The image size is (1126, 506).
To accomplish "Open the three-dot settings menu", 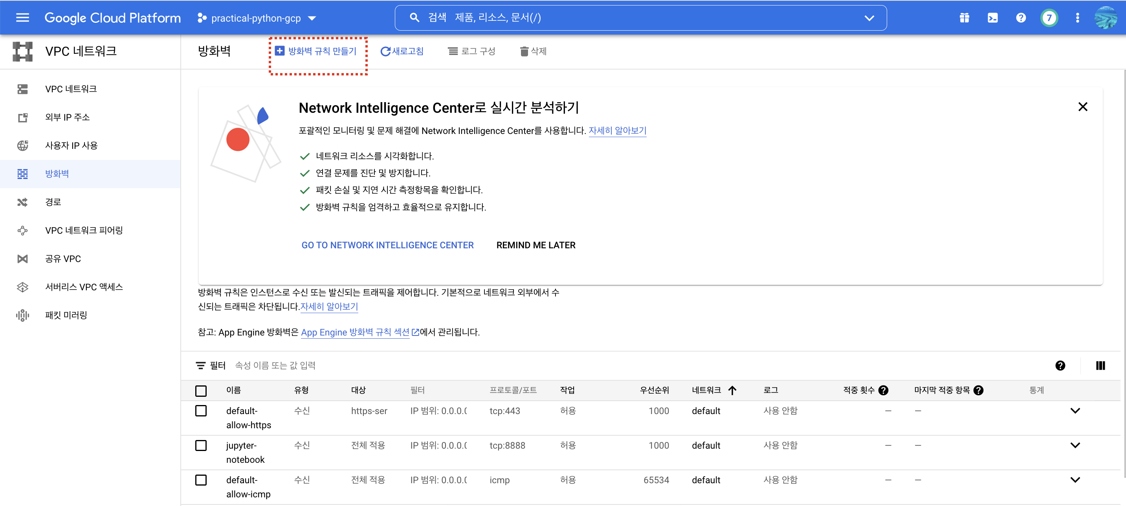I will [1077, 18].
